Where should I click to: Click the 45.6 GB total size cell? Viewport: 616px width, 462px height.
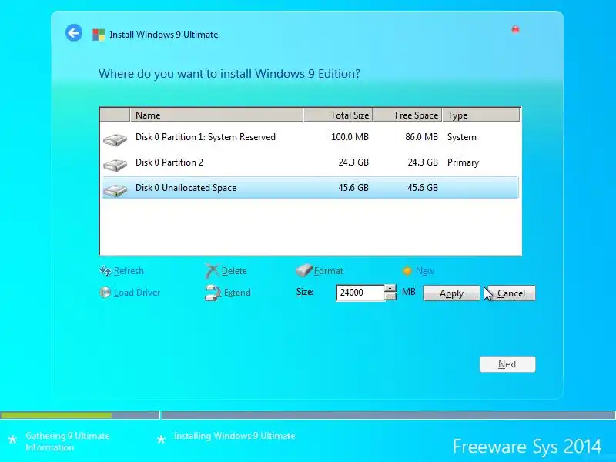(353, 188)
